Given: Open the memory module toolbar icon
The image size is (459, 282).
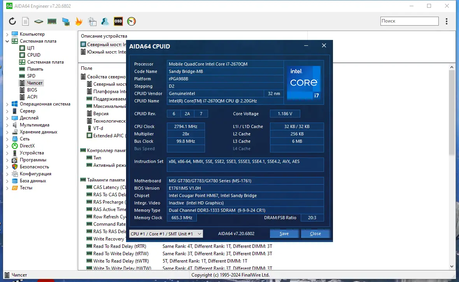Looking at the screenshot, I should 52,21.
